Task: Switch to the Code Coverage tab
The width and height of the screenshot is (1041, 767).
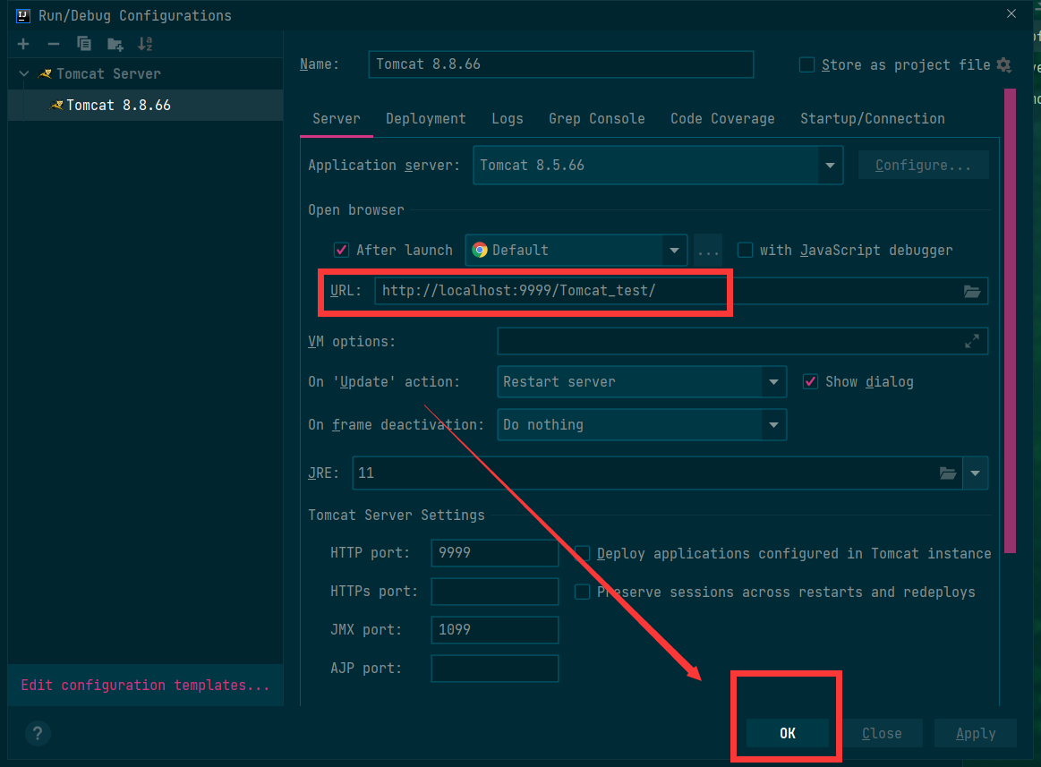Action: 722,119
